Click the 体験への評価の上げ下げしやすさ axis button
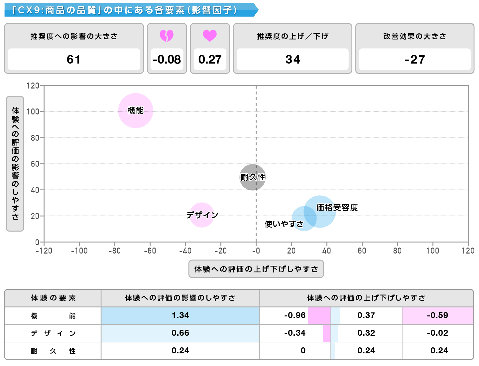Image resolution: width=479 pixels, height=366 pixels. [x=256, y=269]
